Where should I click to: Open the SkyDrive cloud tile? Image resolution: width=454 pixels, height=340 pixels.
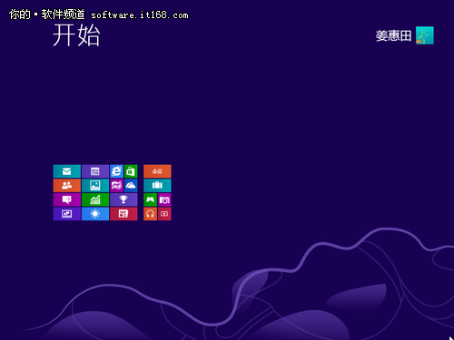click(131, 186)
